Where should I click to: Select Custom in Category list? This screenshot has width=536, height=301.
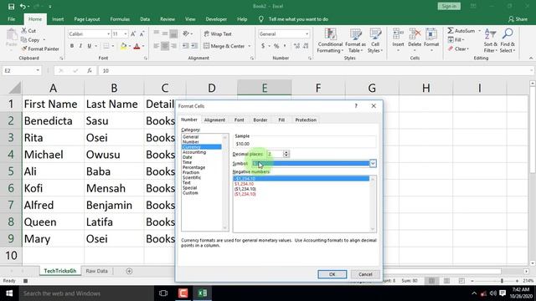coord(190,193)
